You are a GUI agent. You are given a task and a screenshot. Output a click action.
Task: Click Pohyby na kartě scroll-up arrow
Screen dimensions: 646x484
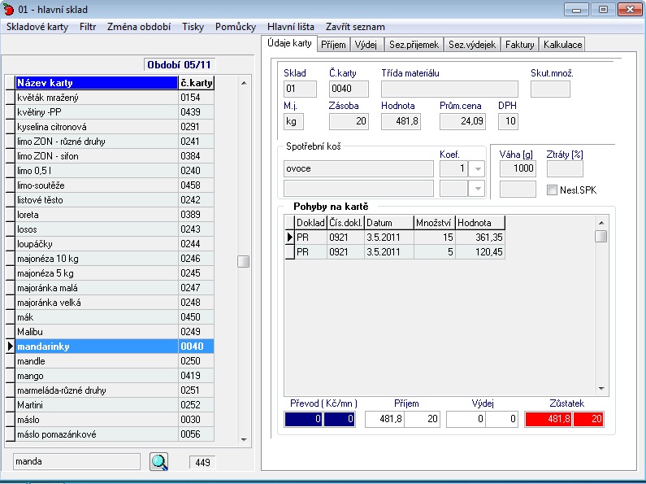601,223
